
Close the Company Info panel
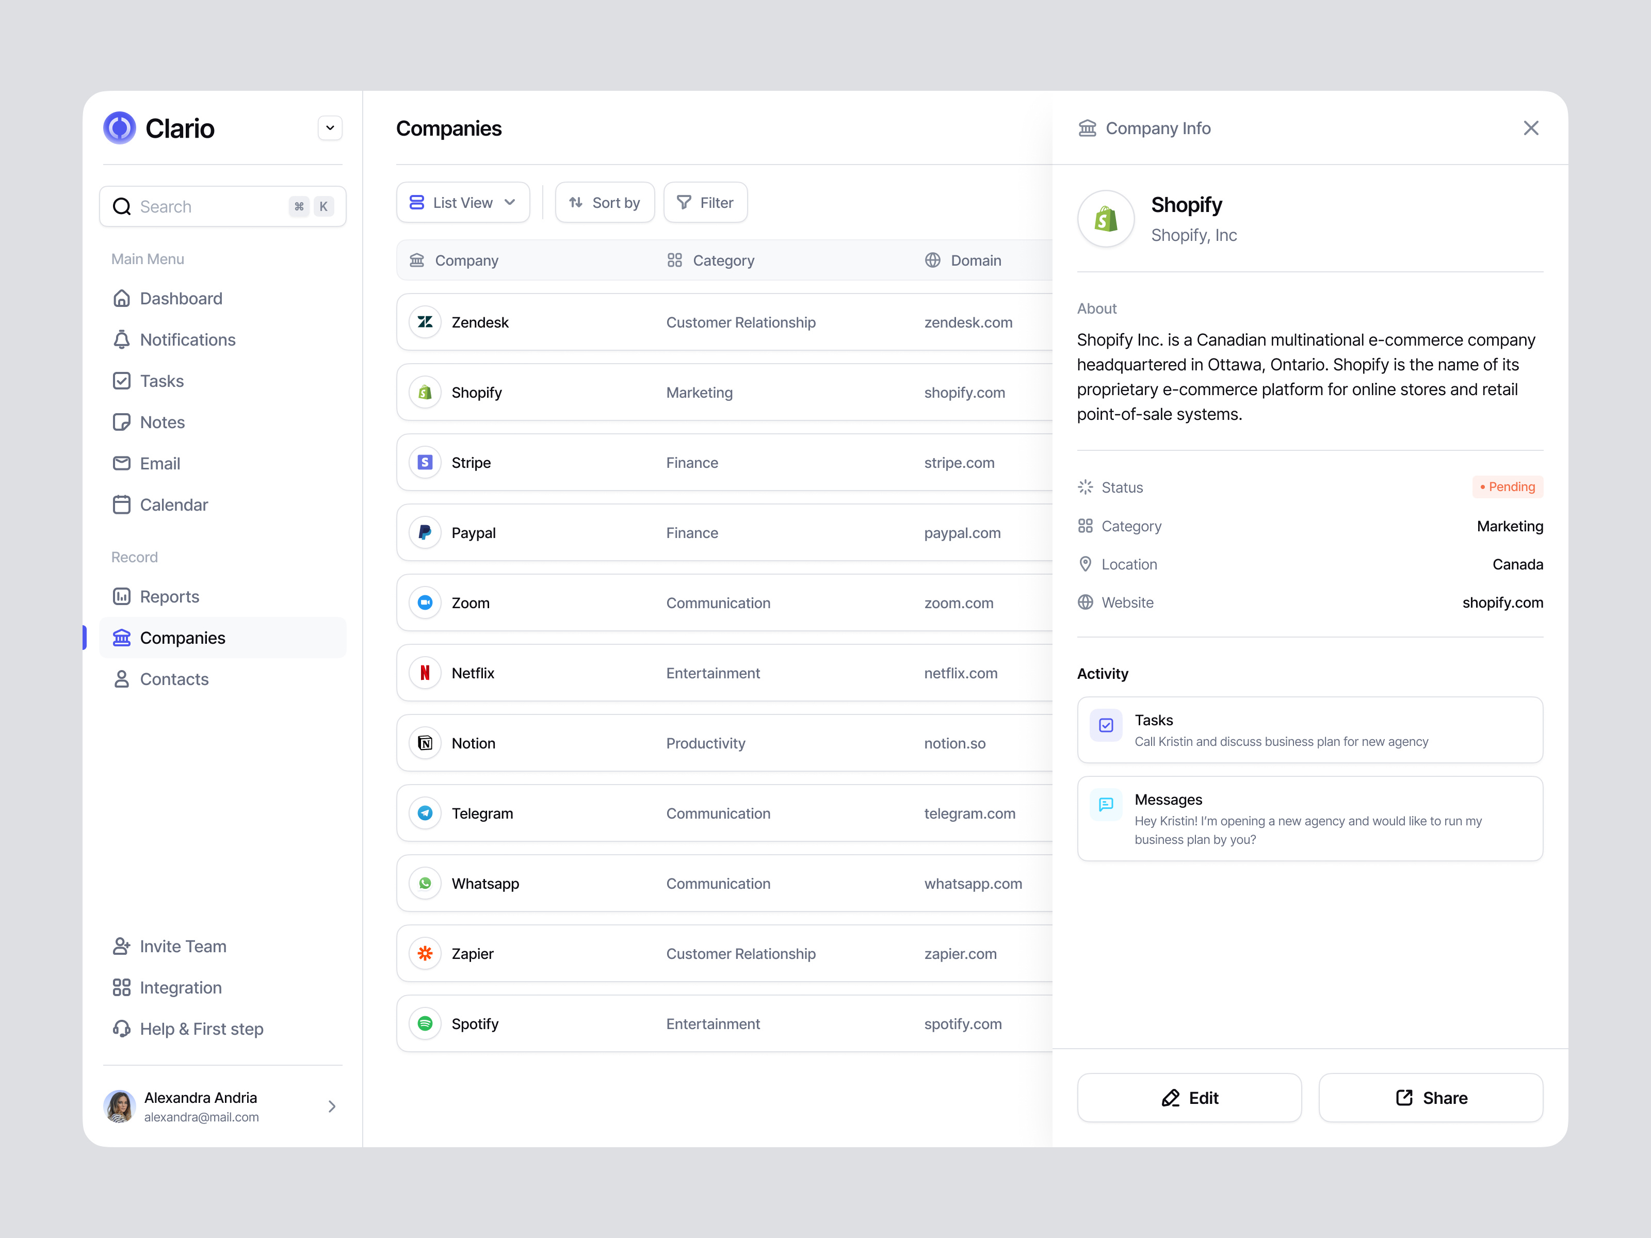(x=1531, y=128)
